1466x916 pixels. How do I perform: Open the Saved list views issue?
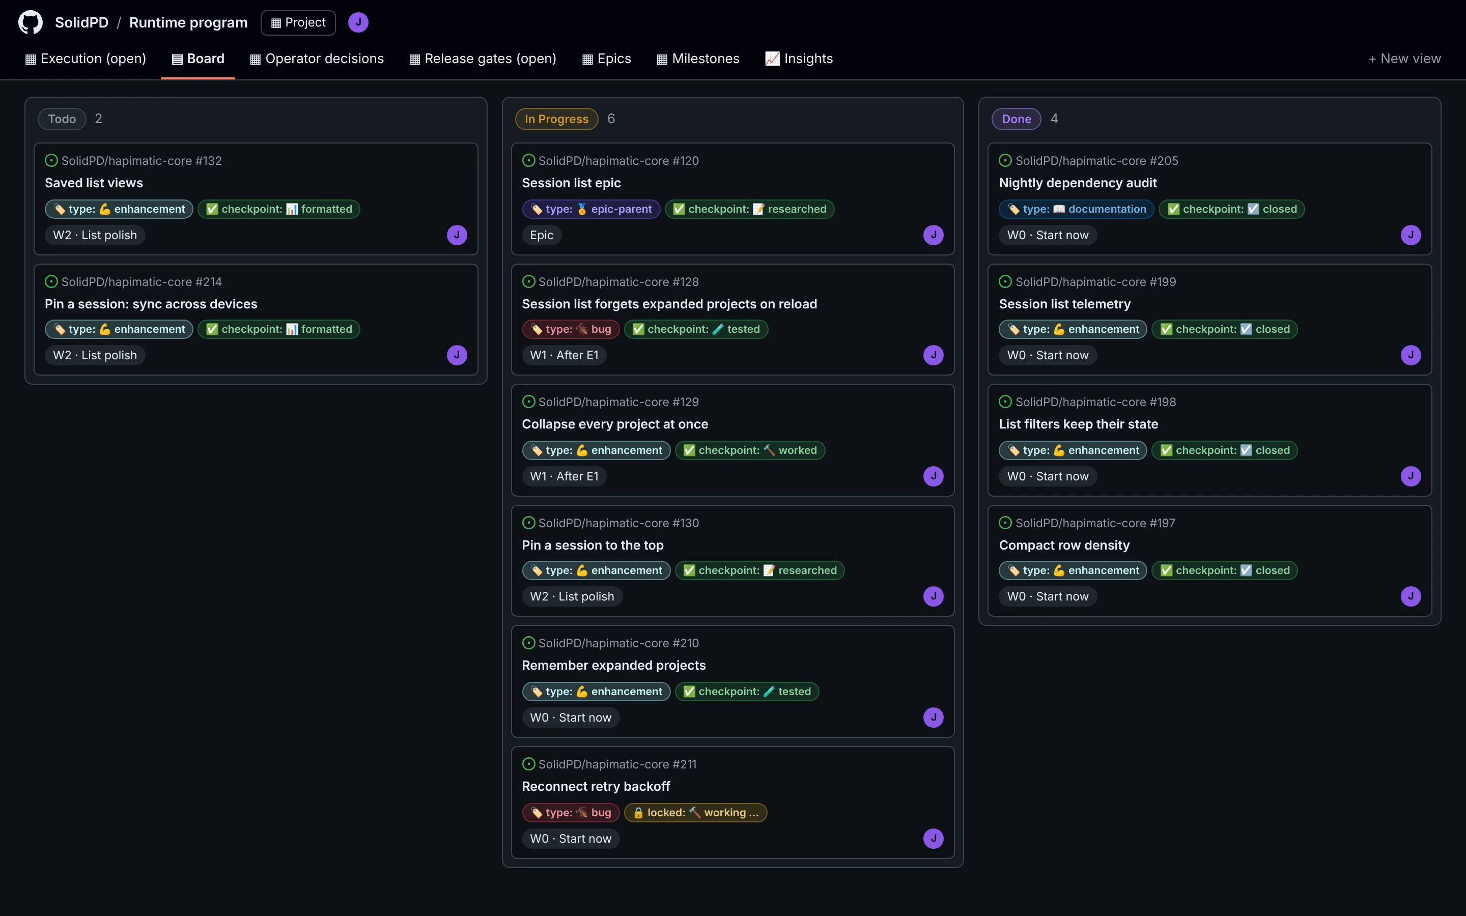coord(94,183)
